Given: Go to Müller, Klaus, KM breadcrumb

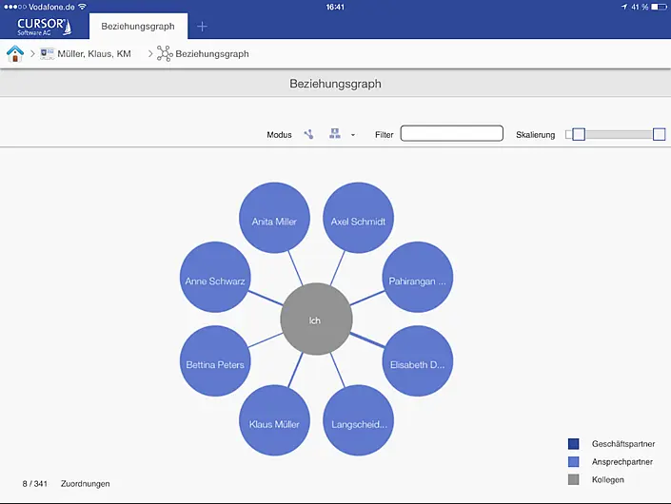Looking at the screenshot, I should pyautogui.click(x=94, y=54).
